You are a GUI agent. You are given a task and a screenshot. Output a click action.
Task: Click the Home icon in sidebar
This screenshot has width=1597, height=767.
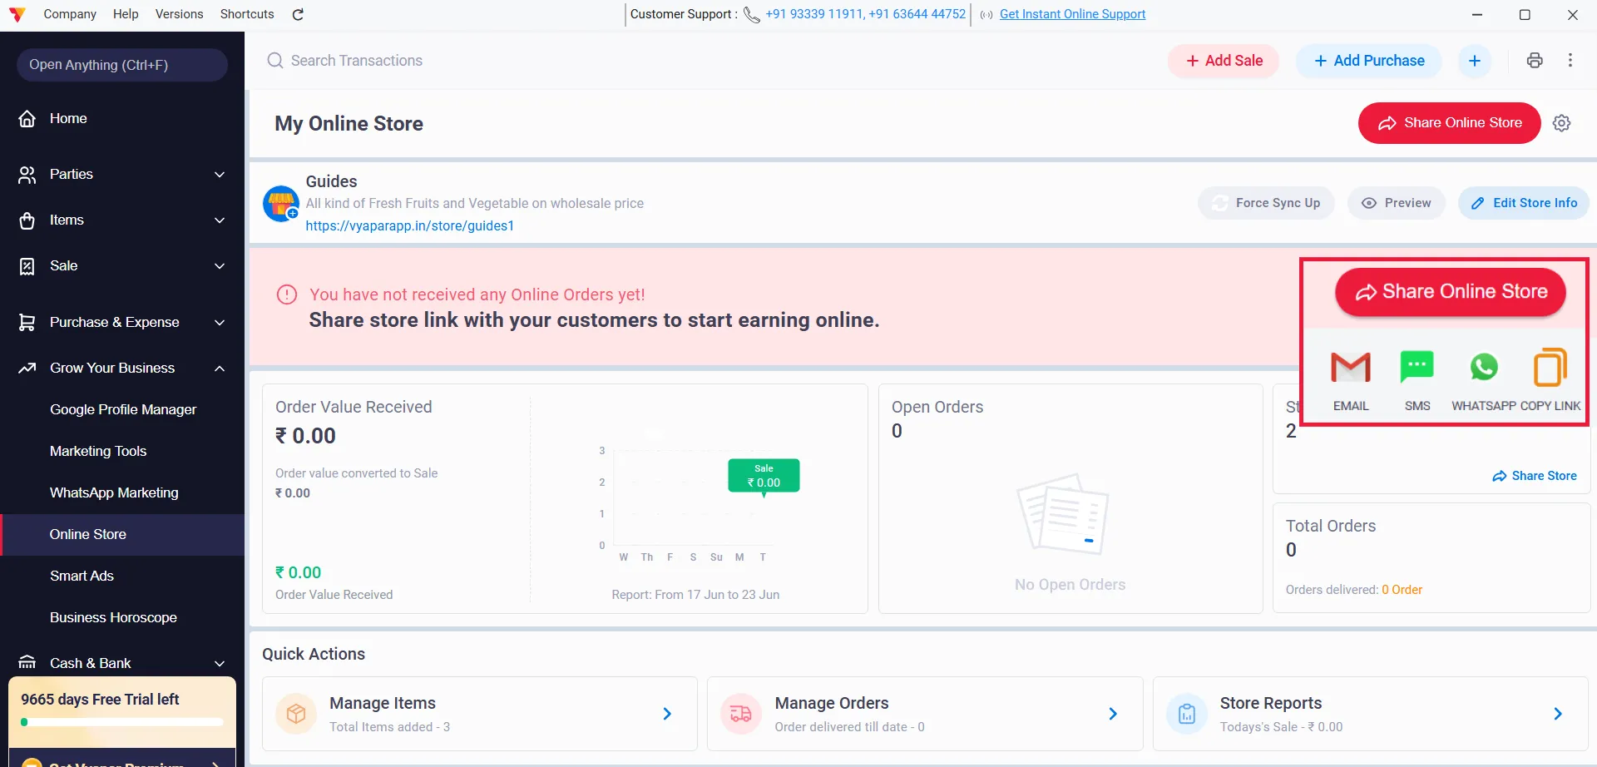coord(27,119)
